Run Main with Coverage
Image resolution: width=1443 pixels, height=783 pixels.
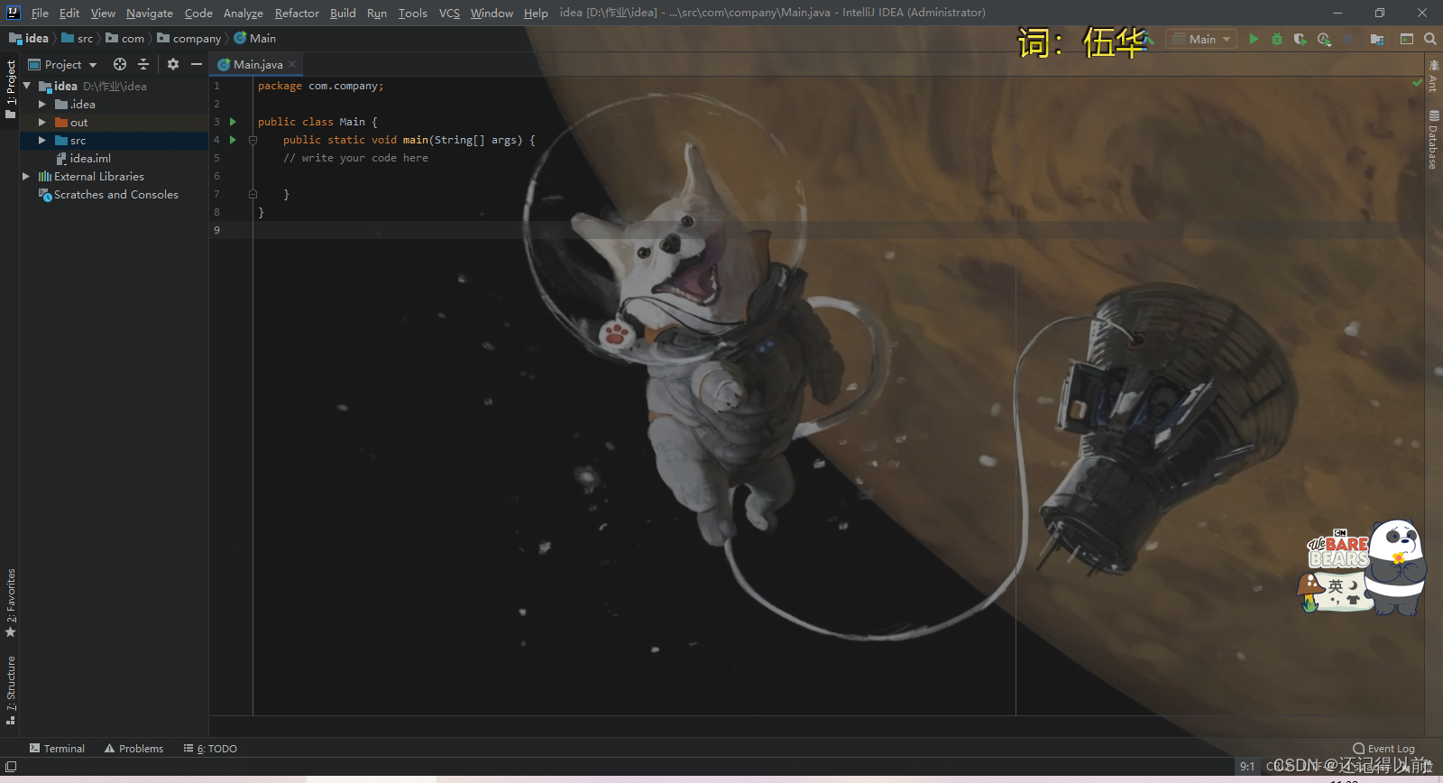pyautogui.click(x=1301, y=39)
